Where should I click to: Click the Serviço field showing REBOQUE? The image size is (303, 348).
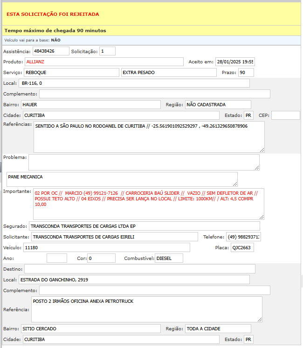(71, 73)
